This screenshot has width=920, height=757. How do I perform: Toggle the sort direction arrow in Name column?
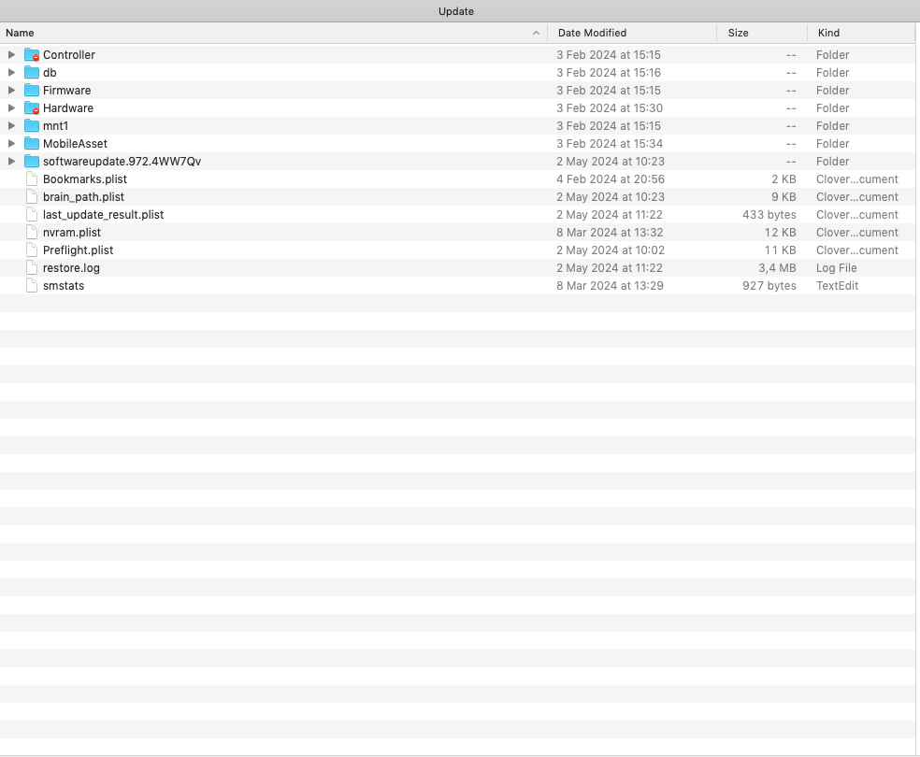pyautogui.click(x=536, y=33)
